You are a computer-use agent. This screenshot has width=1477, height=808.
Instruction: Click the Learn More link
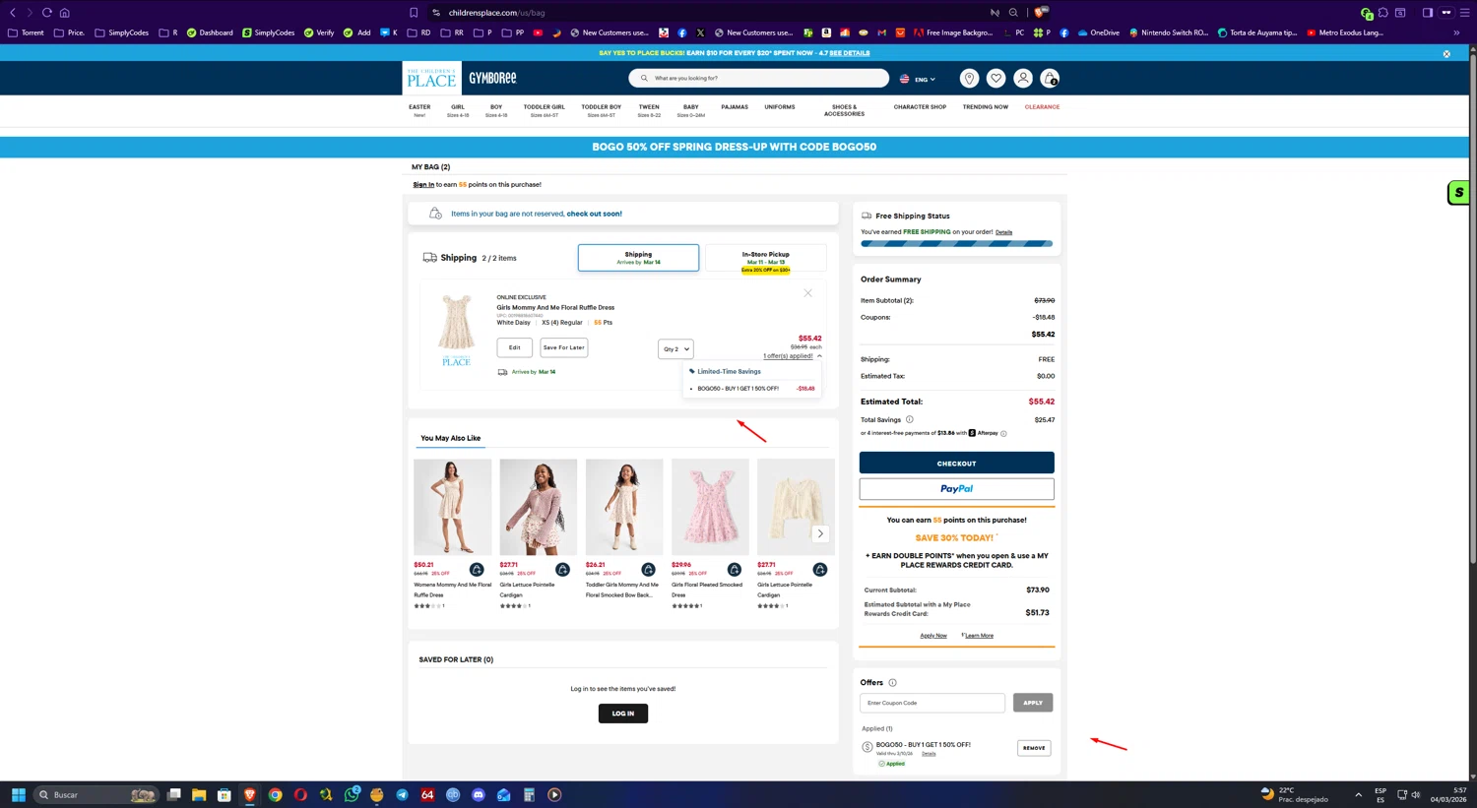pyautogui.click(x=979, y=636)
